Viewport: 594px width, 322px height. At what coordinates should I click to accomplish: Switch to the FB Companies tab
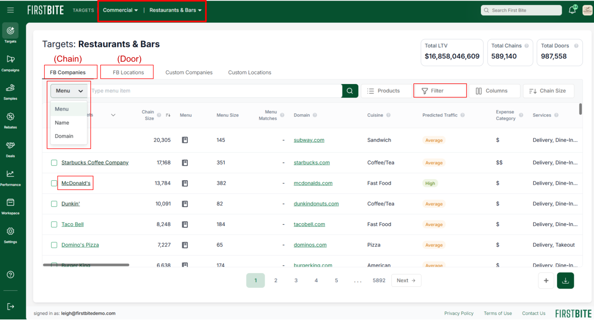(68, 72)
